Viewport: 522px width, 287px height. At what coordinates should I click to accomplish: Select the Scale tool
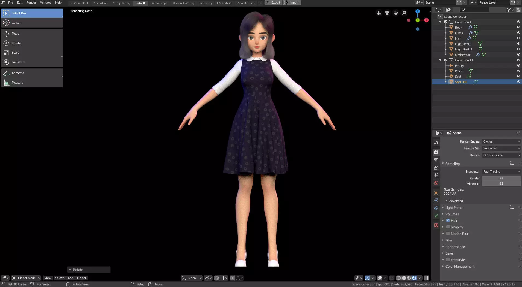click(32, 53)
